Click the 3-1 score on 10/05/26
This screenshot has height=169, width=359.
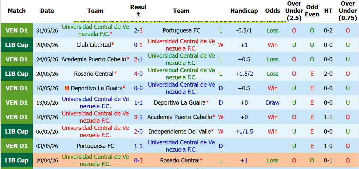[x=138, y=117]
